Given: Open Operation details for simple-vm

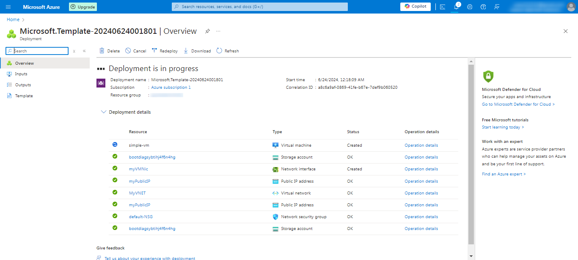Looking at the screenshot, I should click(421, 145).
